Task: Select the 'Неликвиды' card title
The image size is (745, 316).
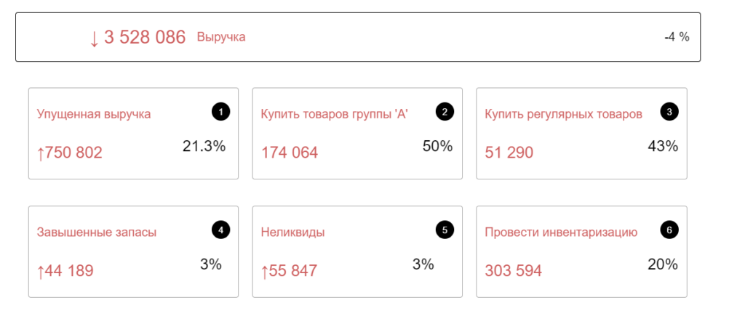Action: (292, 232)
